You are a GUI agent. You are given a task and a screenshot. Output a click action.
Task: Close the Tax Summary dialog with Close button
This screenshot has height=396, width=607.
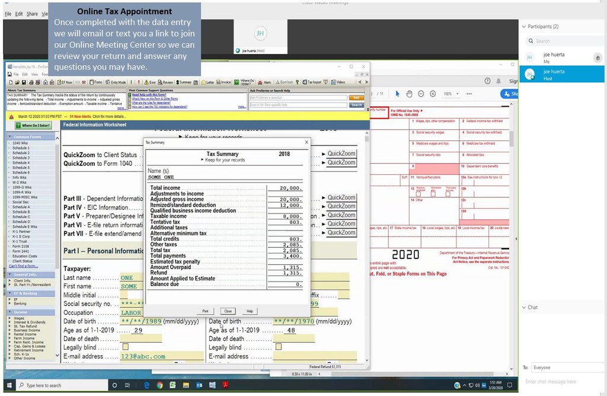coord(228,311)
